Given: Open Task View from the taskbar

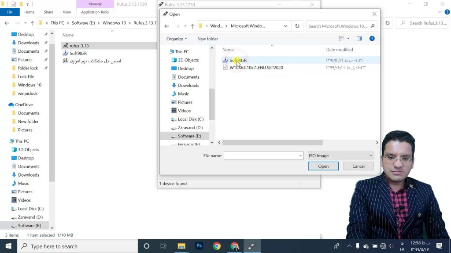Looking at the screenshot, I should 163,246.
